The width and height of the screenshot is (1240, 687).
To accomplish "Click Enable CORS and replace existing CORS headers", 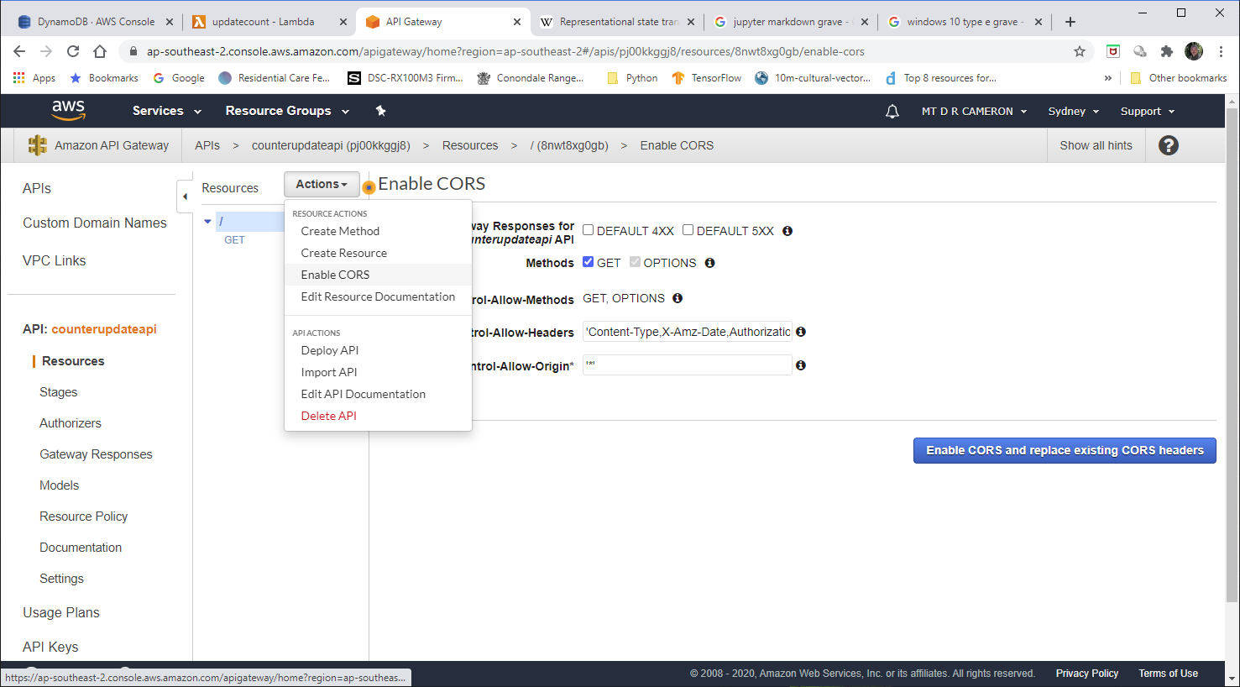I will (1065, 450).
